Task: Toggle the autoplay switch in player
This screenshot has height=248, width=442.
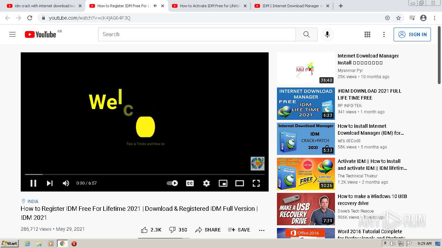Action: [x=172, y=183]
